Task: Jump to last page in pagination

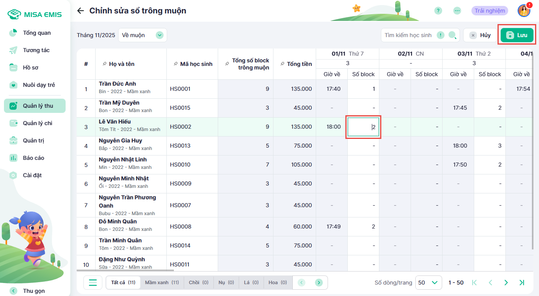Action: tap(522, 283)
